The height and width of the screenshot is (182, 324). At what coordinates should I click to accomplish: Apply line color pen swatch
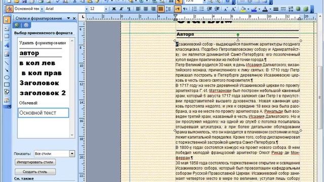254,9
